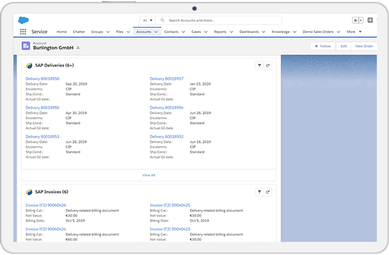Viewport: 389px width, 255px height.
Task: Expand the Accounts tab dropdown chevron
Action: click(x=156, y=32)
